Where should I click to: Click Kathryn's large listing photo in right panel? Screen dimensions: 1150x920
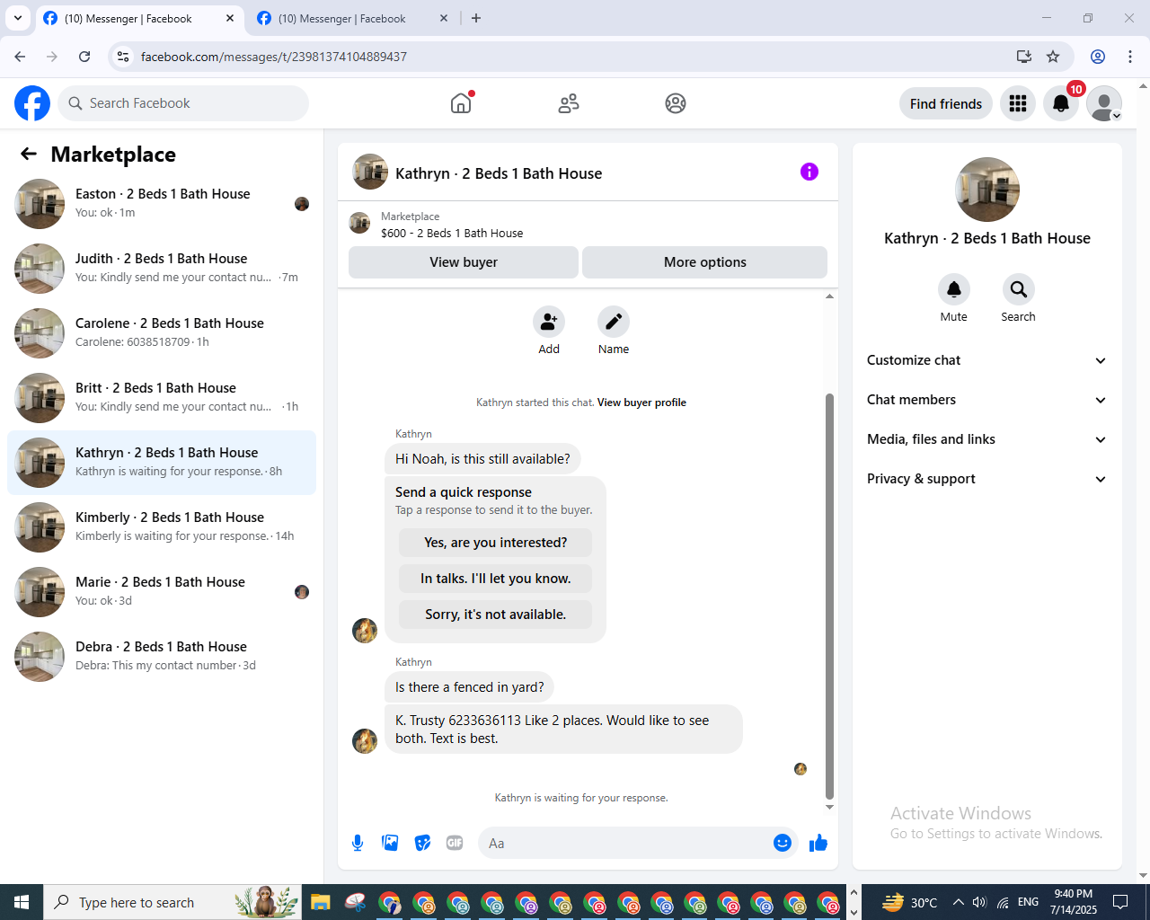[987, 190]
